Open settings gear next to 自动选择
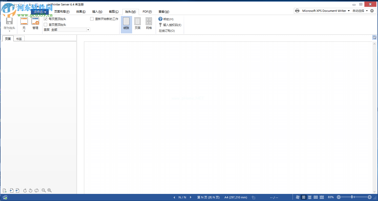The image size is (378, 201). point(372,11)
